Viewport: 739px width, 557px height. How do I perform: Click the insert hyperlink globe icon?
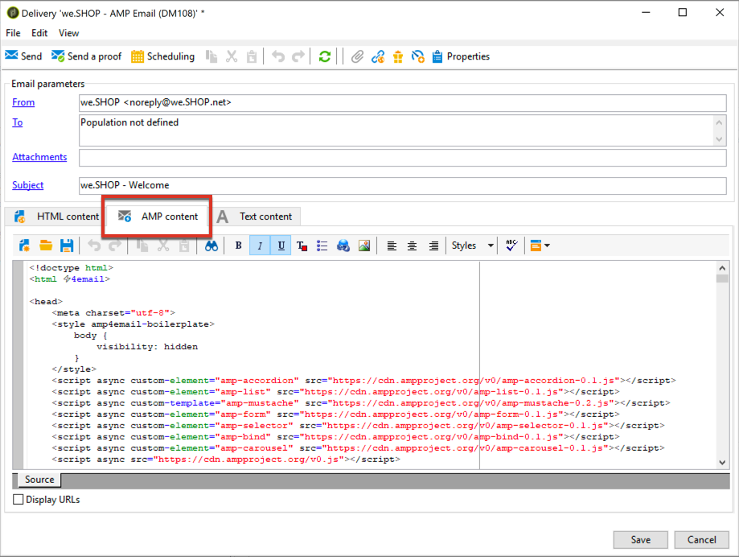click(343, 245)
